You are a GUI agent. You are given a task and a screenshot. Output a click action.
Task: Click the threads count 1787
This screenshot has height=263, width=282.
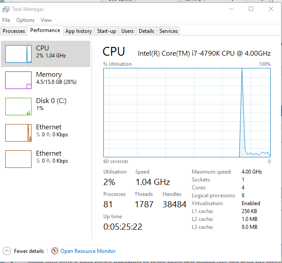pyautogui.click(x=144, y=204)
